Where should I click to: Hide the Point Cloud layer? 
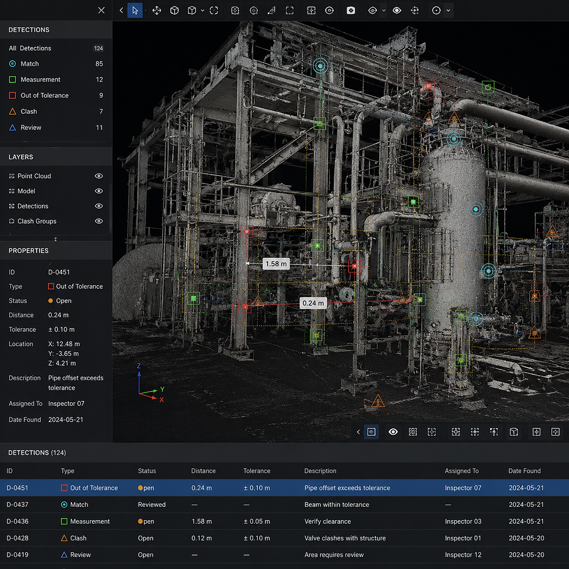tap(99, 176)
